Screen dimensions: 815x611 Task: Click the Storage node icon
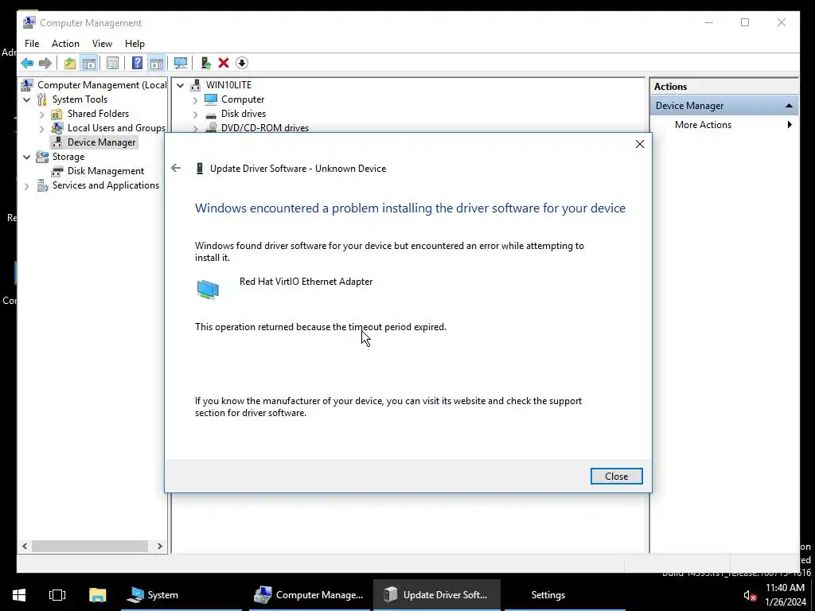tap(41, 157)
